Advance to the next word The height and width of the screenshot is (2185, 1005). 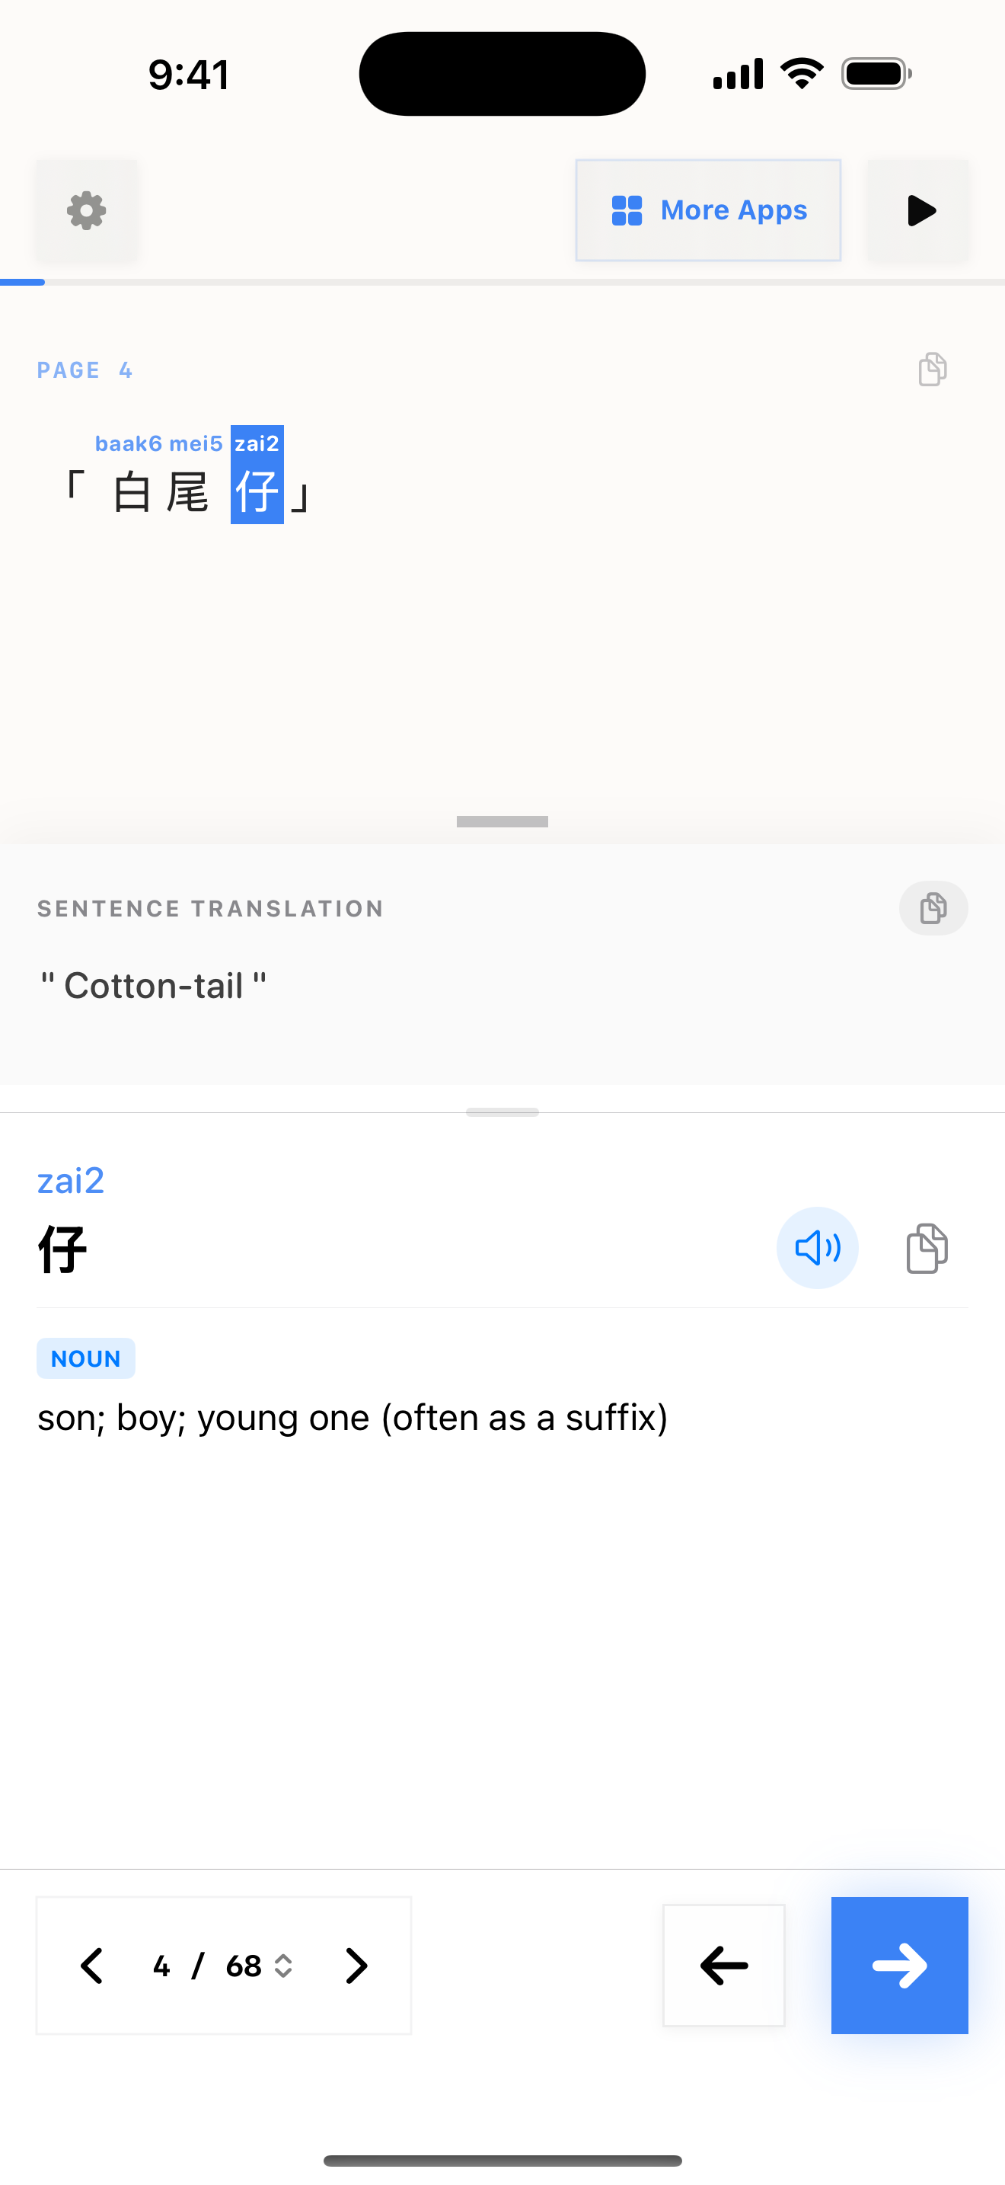point(899,1966)
